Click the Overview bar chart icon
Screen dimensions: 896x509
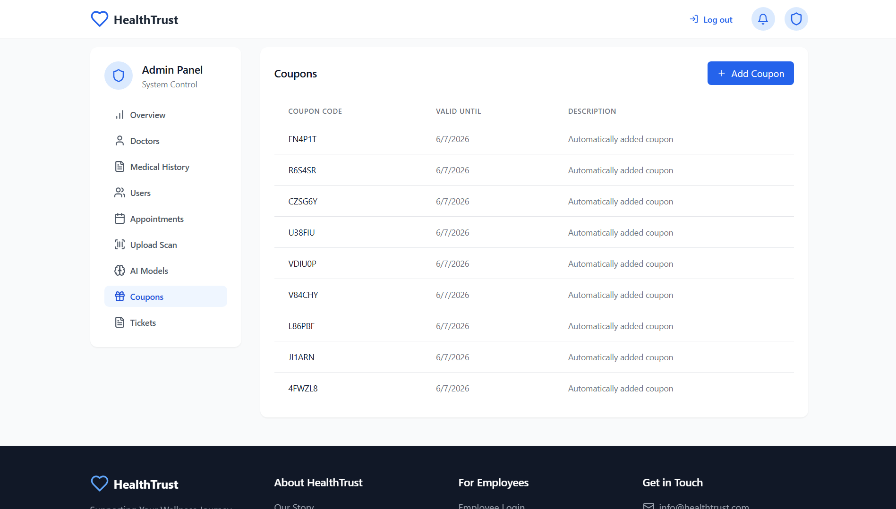coord(119,115)
